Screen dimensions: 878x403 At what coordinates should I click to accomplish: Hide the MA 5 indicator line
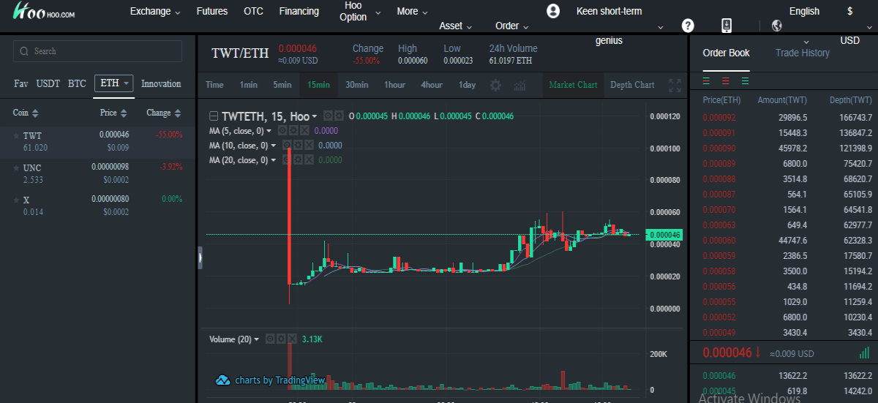coord(282,130)
